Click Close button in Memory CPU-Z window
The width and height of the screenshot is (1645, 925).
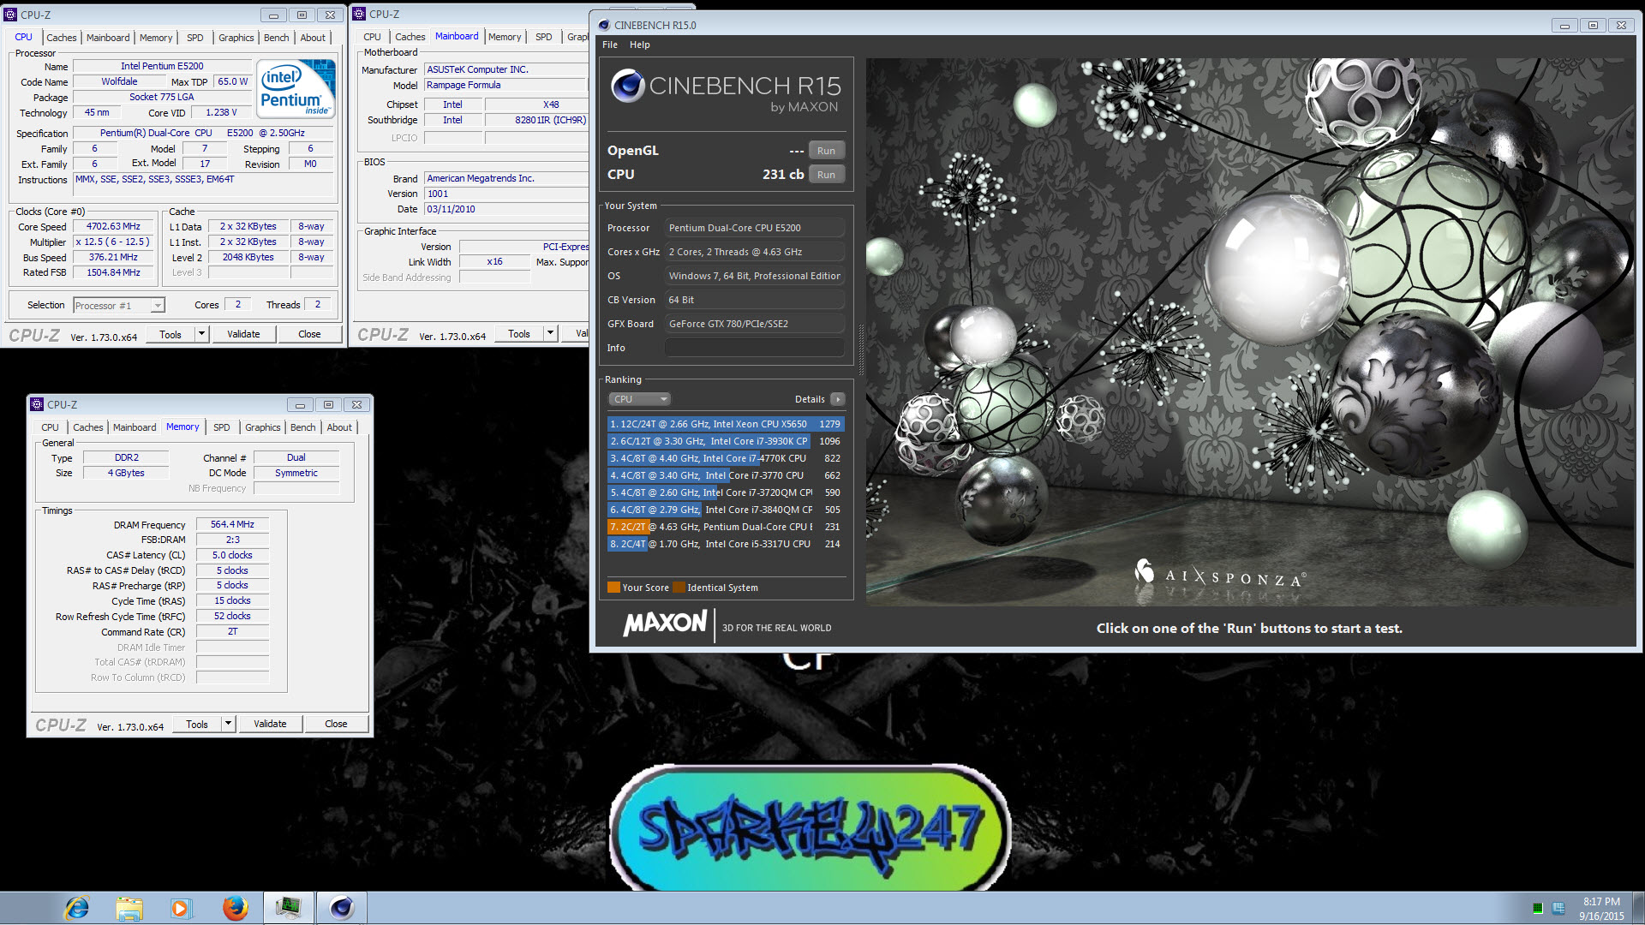[x=336, y=724]
